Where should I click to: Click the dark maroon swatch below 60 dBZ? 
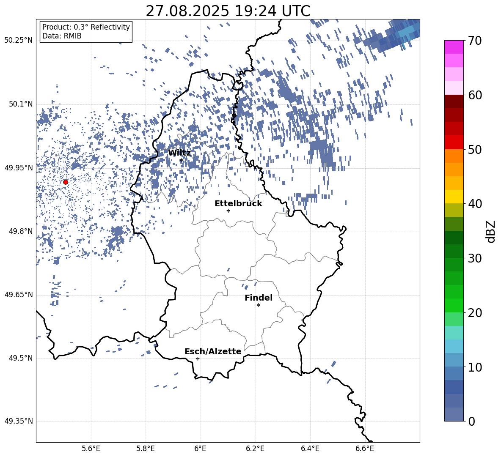454,101
